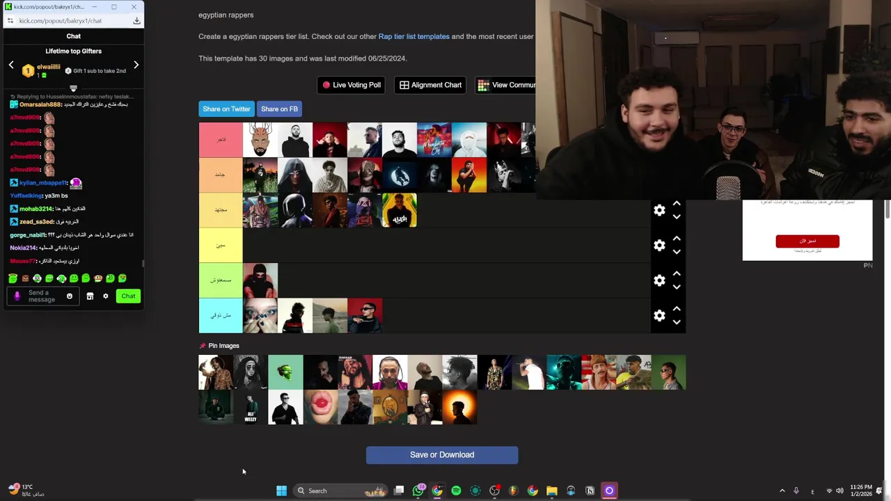Open WhatsApp from the taskbar

click(x=418, y=491)
